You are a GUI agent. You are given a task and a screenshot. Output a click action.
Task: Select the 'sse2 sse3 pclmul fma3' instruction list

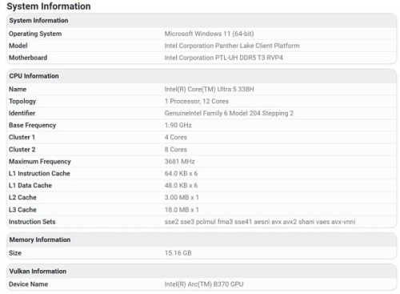[x=260, y=222]
